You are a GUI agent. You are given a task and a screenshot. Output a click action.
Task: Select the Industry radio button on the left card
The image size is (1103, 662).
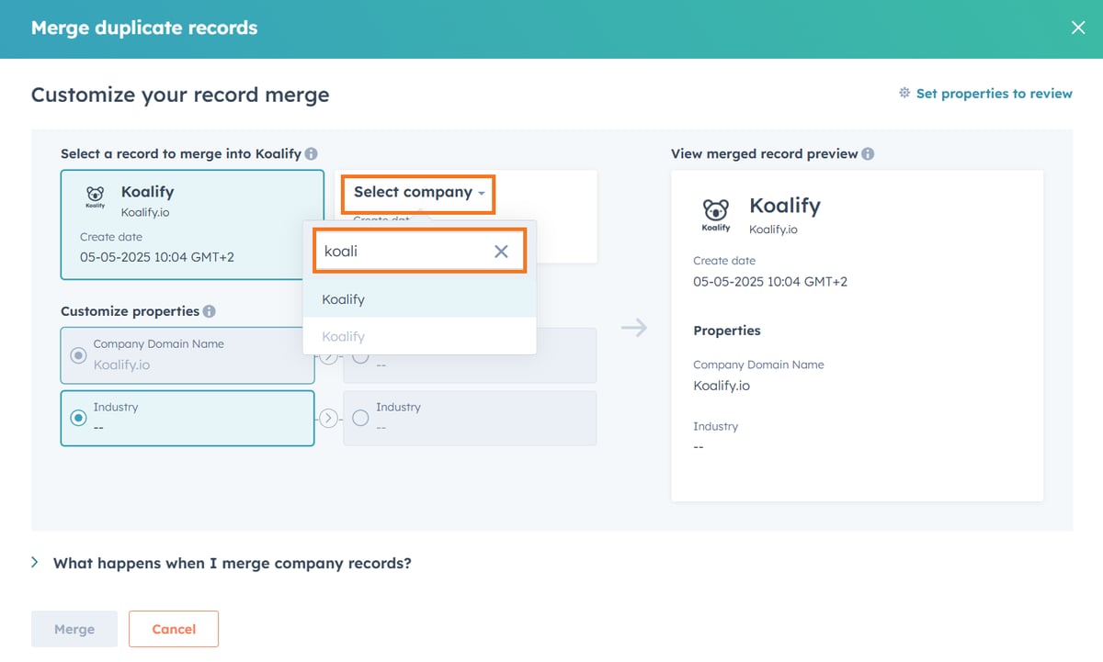coord(78,418)
